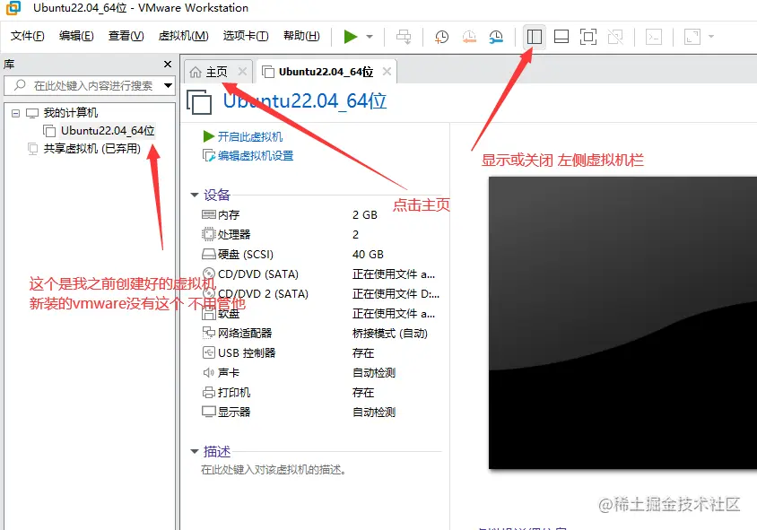
Task: Open the 查看(V) menu
Action: [x=126, y=36]
